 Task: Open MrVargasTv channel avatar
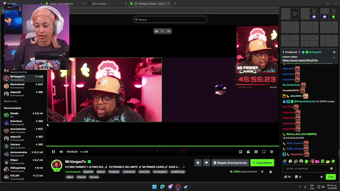click(x=57, y=165)
